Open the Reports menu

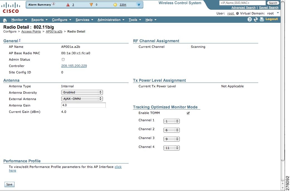[x=40, y=20]
